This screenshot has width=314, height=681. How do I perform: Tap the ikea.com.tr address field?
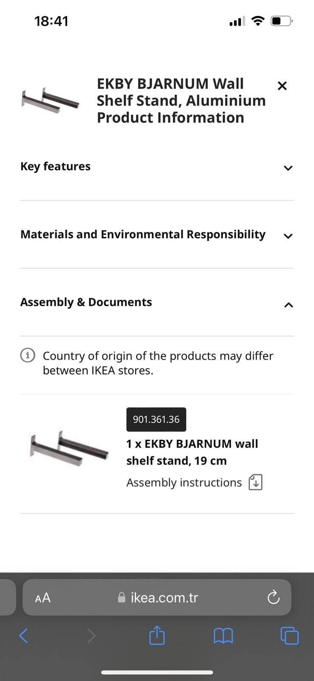pyautogui.click(x=164, y=598)
